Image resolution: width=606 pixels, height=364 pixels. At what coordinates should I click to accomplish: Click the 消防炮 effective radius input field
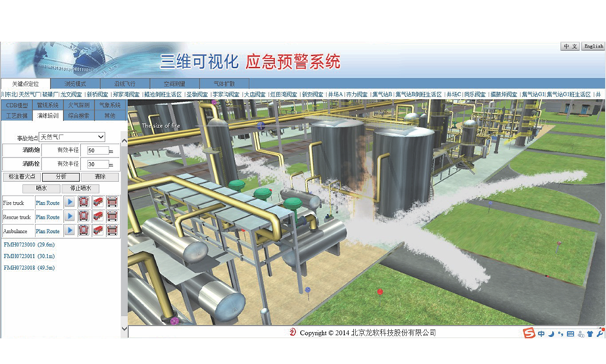click(96, 151)
